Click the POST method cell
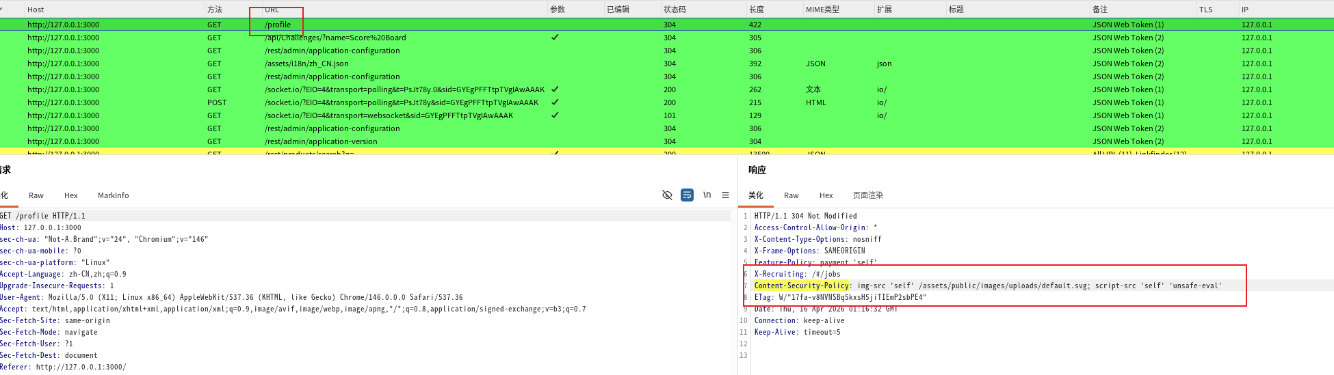 217,102
